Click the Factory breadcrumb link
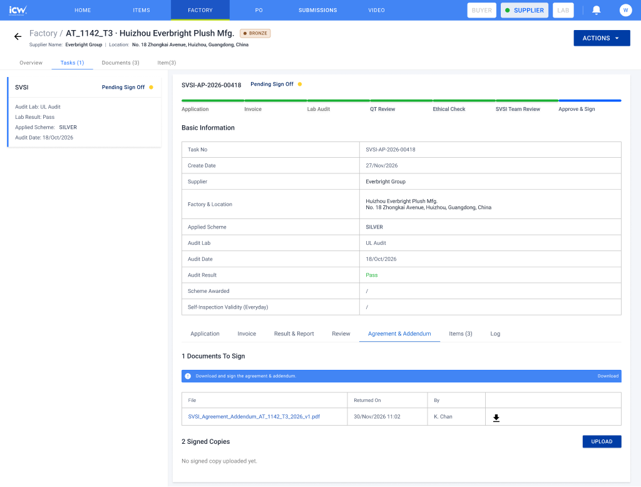This screenshot has height=487, width=641. (x=43, y=34)
